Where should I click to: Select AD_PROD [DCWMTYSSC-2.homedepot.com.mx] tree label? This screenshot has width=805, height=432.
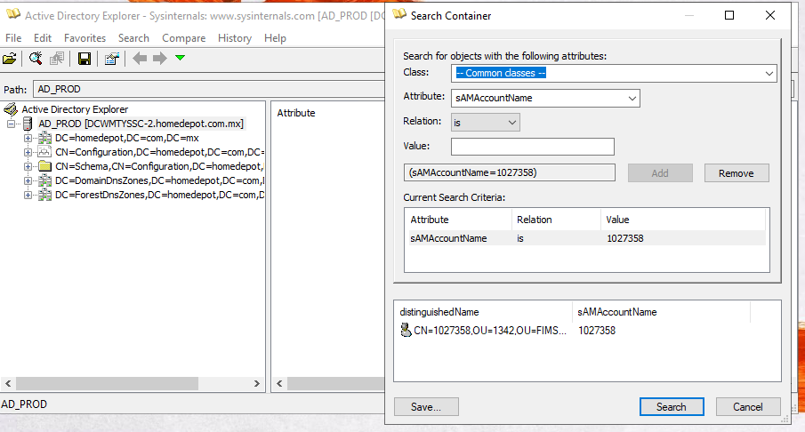[x=141, y=124]
